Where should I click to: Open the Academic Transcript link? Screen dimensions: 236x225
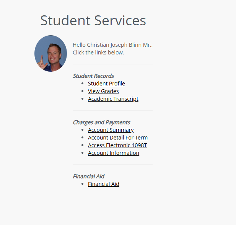click(113, 99)
